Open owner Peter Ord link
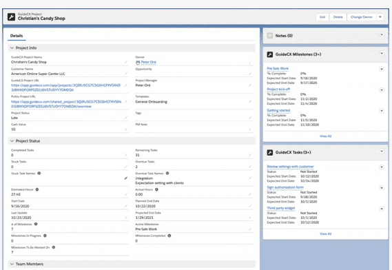The height and width of the screenshot is (270, 392). 149,62
